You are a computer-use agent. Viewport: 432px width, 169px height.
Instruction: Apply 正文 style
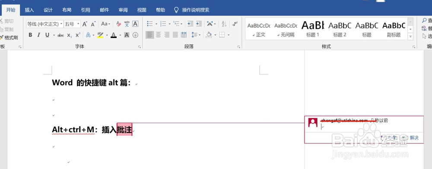[259, 29]
